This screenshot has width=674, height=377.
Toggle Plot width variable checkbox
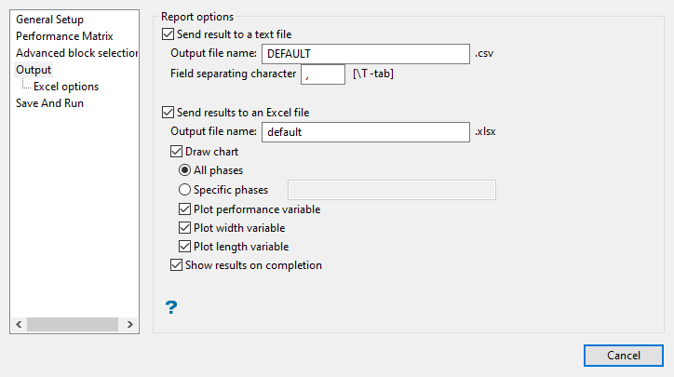point(184,228)
